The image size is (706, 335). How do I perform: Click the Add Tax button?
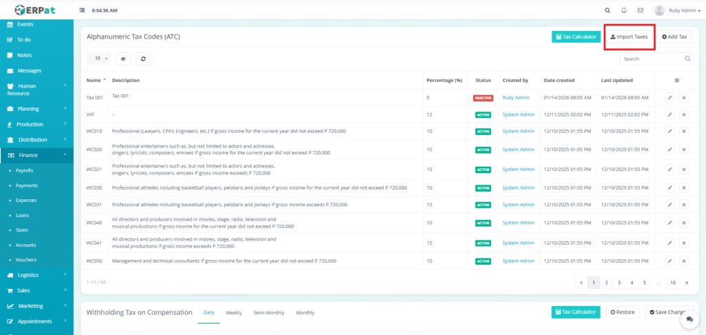pyautogui.click(x=674, y=37)
